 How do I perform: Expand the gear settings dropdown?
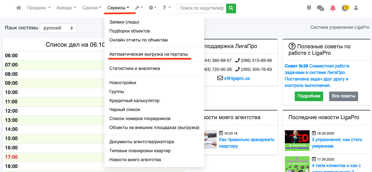pos(153,8)
